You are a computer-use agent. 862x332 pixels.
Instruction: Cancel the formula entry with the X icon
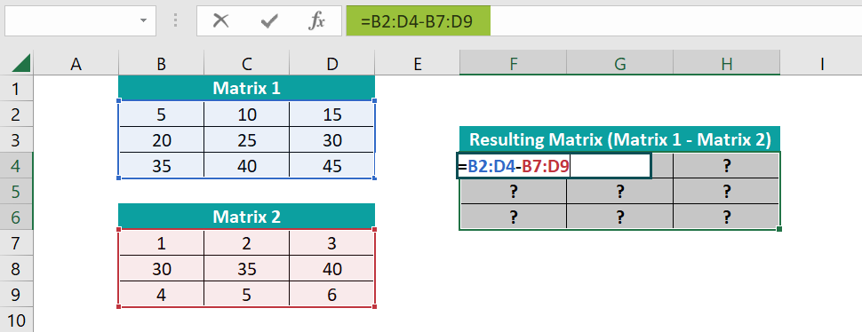pyautogui.click(x=221, y=20)
